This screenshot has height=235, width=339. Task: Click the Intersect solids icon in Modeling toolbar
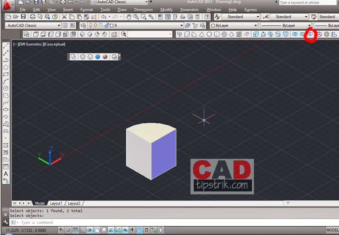coord(310,34)
